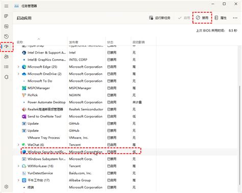
Task: Click the 千牛工作台 app icon
Action: (24, 180)
